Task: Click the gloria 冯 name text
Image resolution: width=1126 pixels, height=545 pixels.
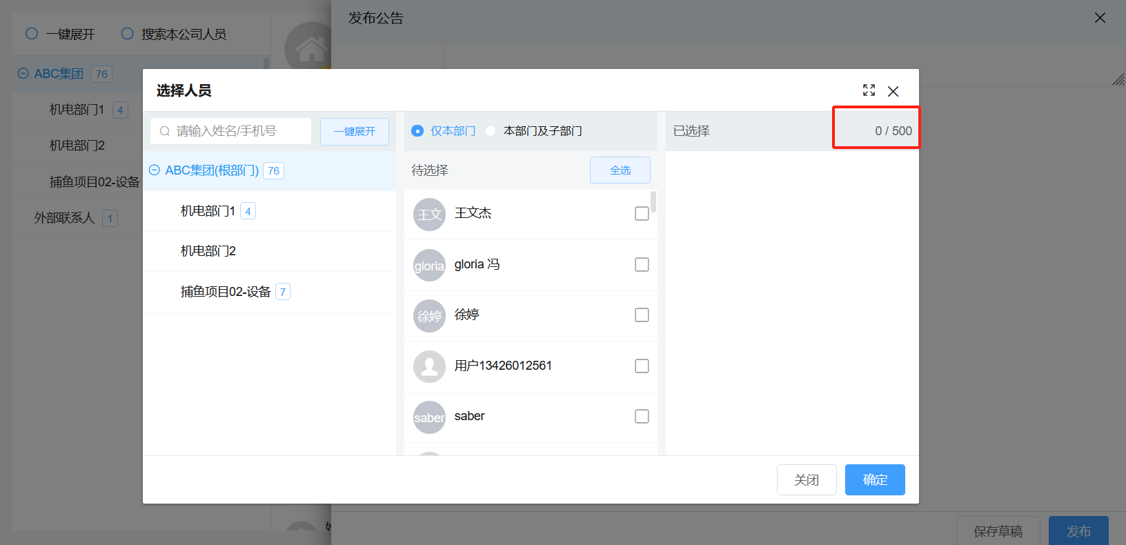Action: tap(477, 264)
